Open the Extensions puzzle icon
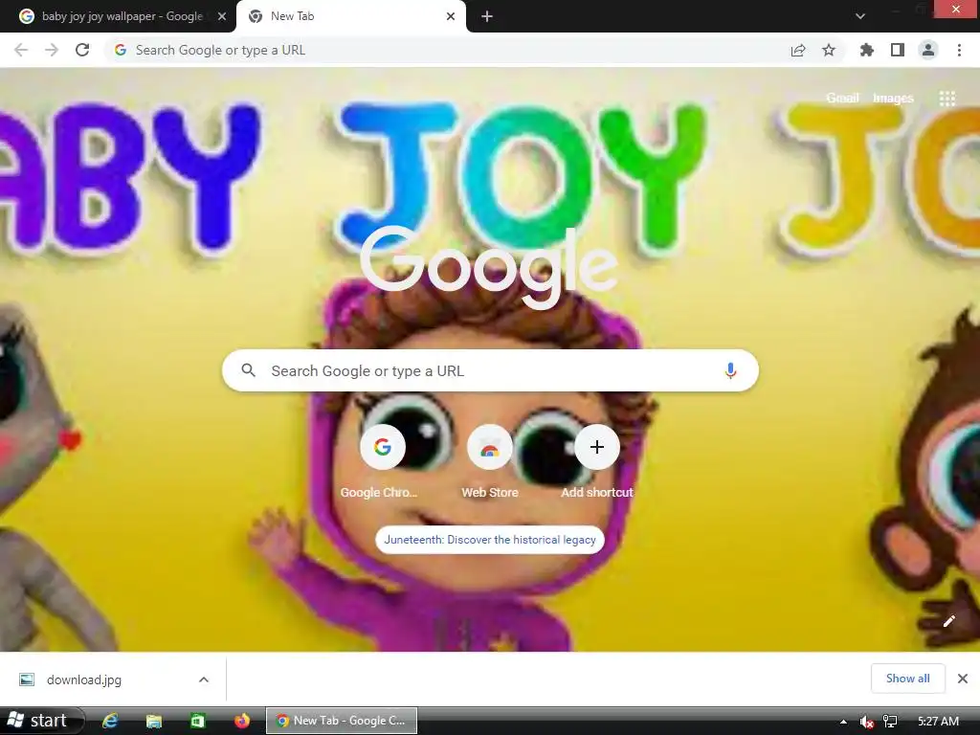Viewport: 980px width, 735px height. click(867, 50)
